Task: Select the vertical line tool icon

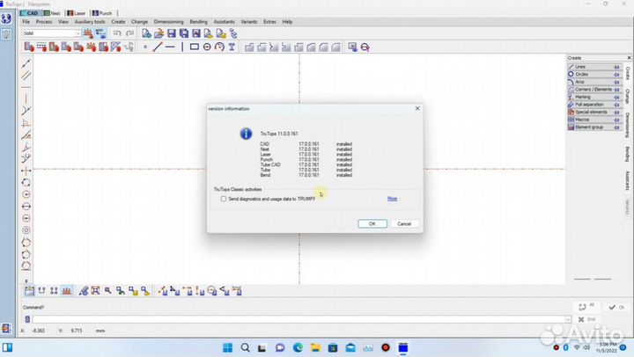Action: pyautogui.click(x=182, y=47)
